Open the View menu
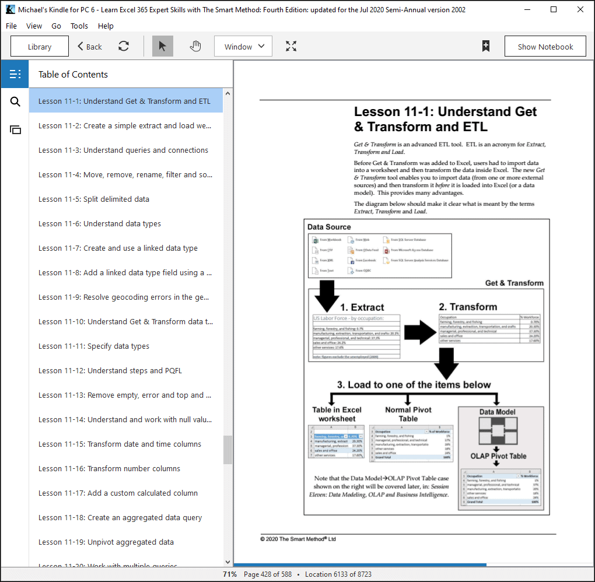 pos(34,26)
